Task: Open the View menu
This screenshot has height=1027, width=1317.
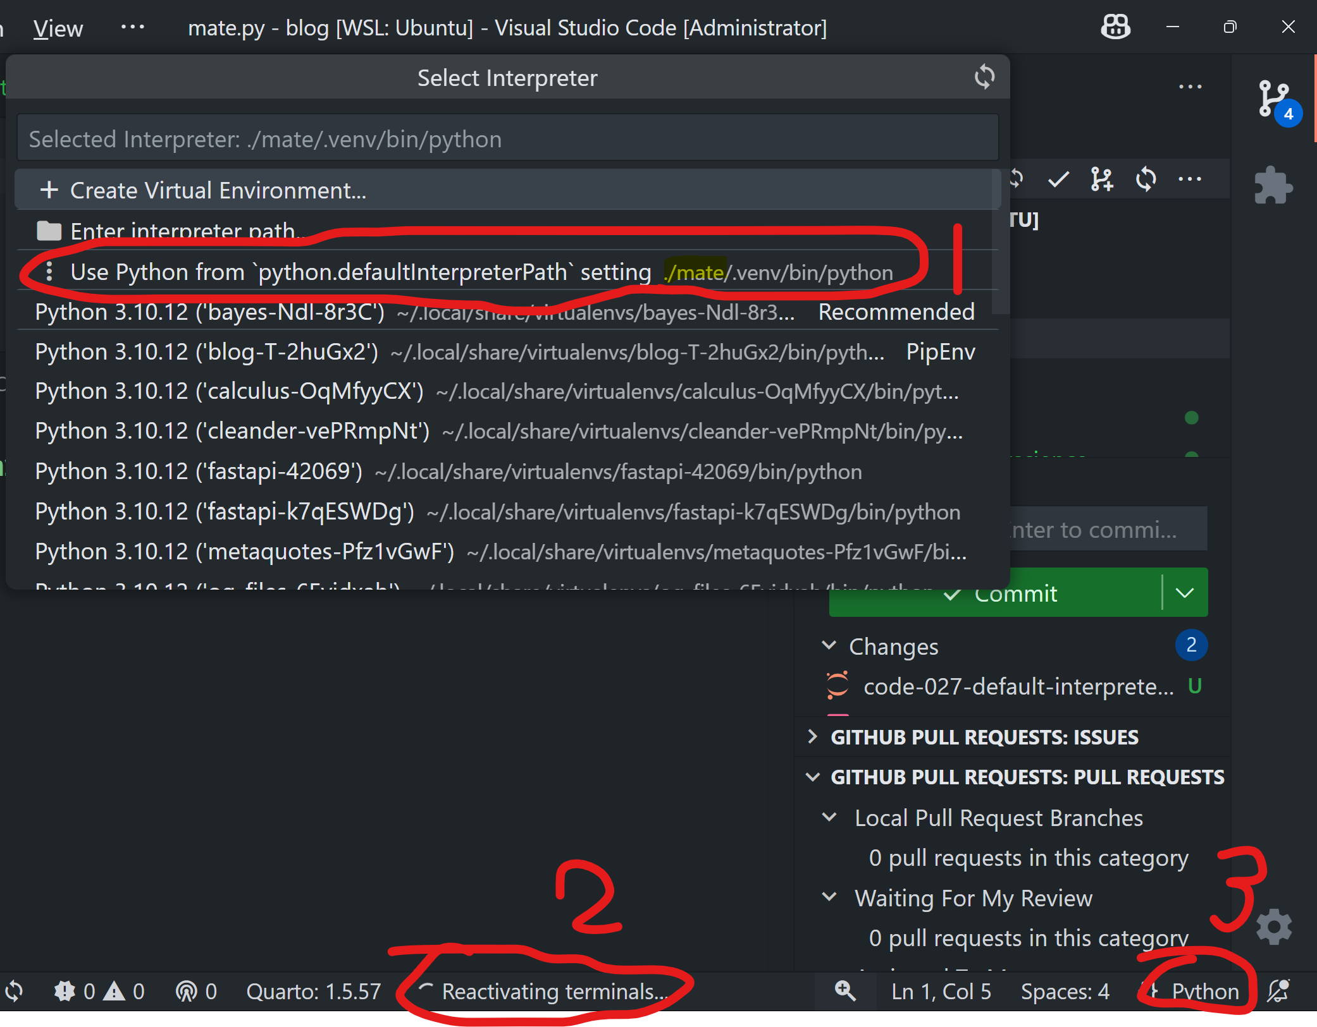Action: 58,28
